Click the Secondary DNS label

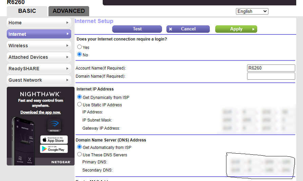(97, 170)
